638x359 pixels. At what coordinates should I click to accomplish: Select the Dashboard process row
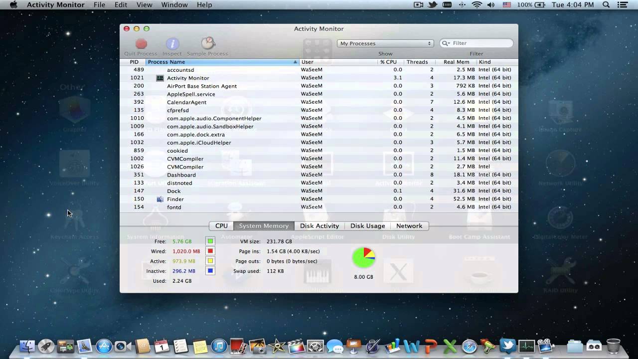(x=319, y=175)
